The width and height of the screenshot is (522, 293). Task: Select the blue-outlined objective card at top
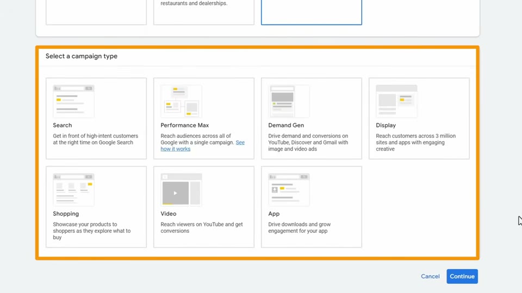click(311, 12)
